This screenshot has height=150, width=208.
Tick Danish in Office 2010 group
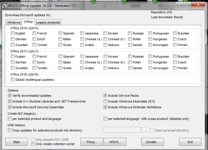pos(130,45)
